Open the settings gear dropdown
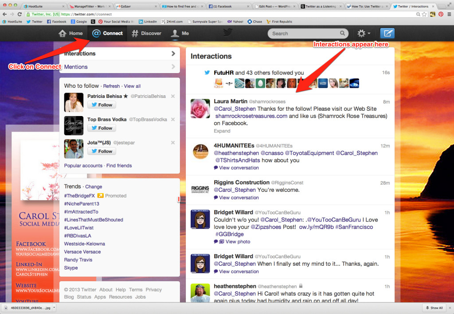The height and width of the screenshot is (314, 454). tap(364, 34)
